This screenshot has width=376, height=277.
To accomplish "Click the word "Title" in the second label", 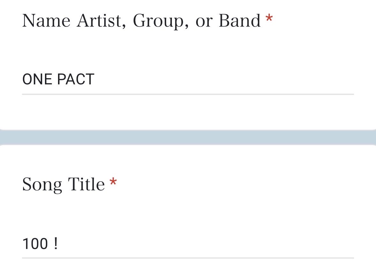I will [86, 184].
